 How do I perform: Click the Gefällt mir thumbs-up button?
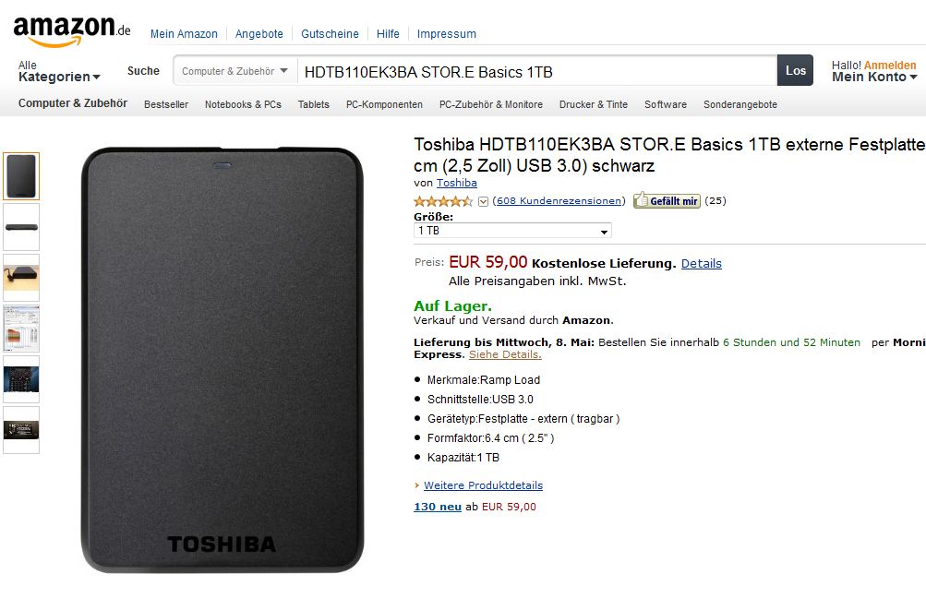667,200
